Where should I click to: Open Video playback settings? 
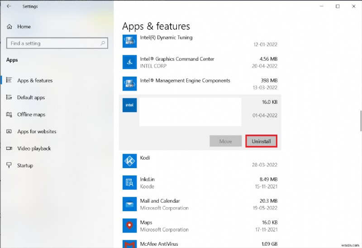pos(34,149)
